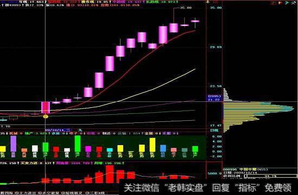
Task: Click the blue 21.22 price marker on axis
Action: point(215,100)
